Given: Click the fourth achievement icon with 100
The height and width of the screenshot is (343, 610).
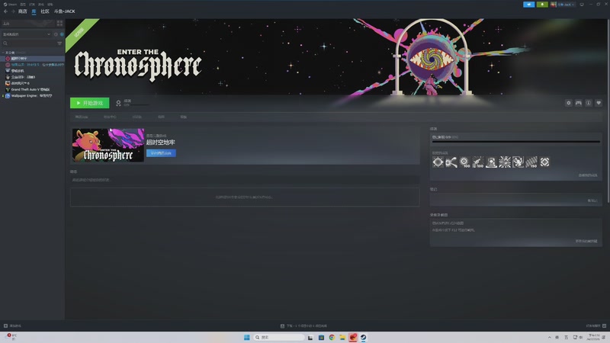Looking at the screenshot, I should pos(478,162).
